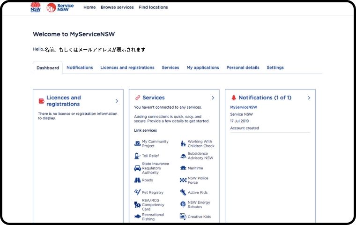This screenshot has width=356, height=225.
Task: Click the Creative Kids picture icon
Action: tap(183, 216)
